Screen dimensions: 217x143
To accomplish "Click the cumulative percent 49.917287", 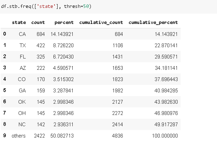I will (x=164, y=124).
